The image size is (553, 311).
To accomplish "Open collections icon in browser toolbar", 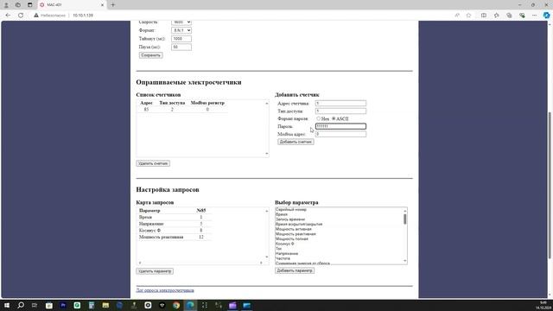I will tap(509, 16).
